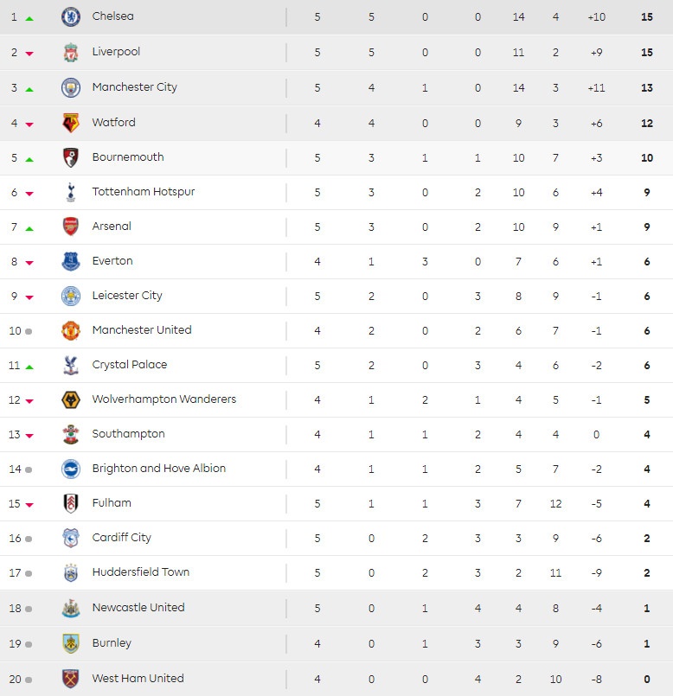Open the Tottenham Hotspur team link
673x696 pixels.
pyautogui.click(x=144, y=192)
